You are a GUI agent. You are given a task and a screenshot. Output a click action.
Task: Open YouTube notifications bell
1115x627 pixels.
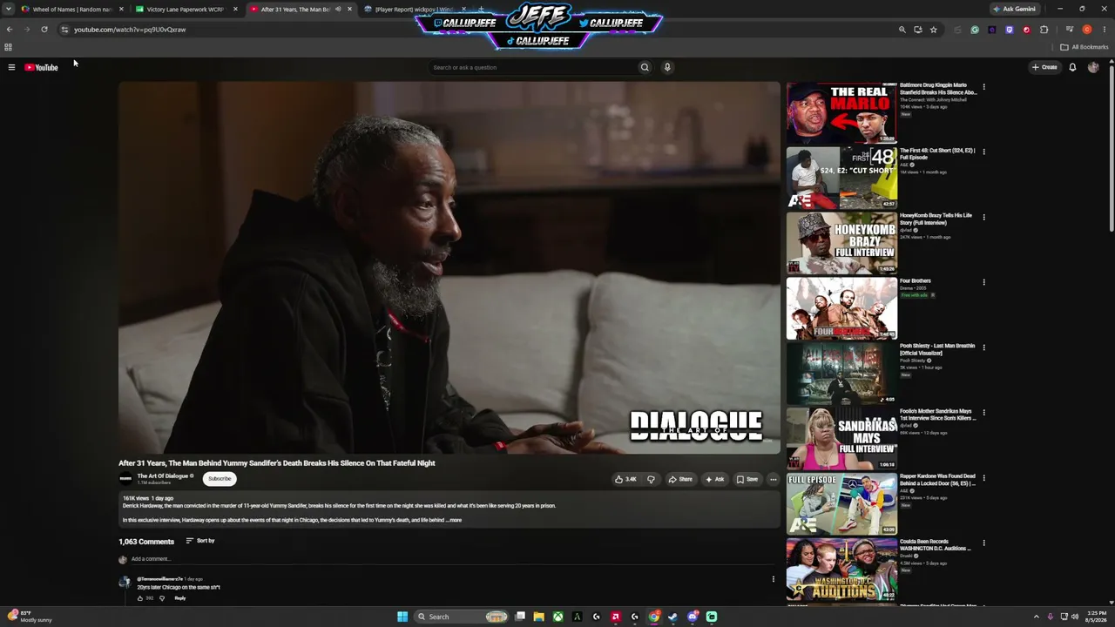tap(1072, 67)
